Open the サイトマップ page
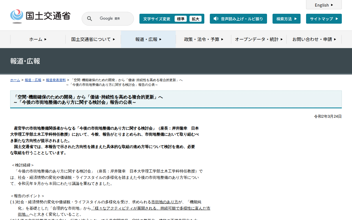 tap(324, 19)
